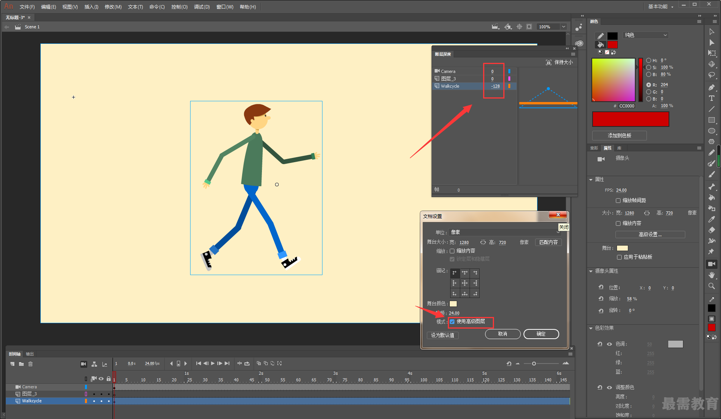Screen dimensions: 721x419
Task: Enable the 缩放帧间距 checkbox
Action: [618, 201]
